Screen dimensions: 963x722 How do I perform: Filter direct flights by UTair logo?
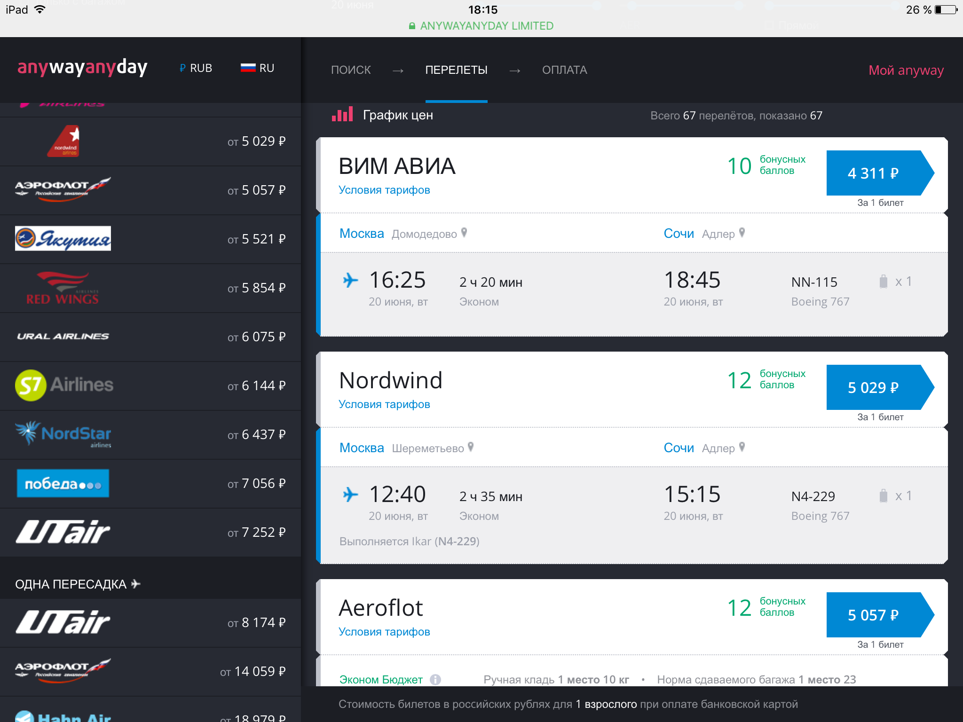point(63,532)
